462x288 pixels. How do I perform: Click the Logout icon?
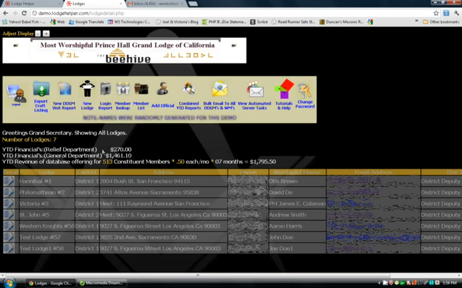16,95
